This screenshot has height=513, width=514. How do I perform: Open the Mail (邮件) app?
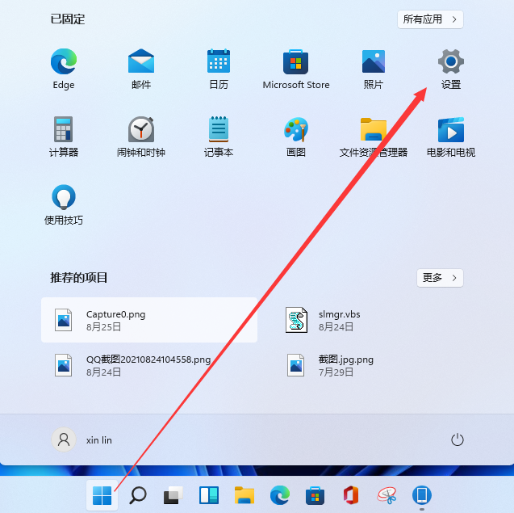coord(141,62)
